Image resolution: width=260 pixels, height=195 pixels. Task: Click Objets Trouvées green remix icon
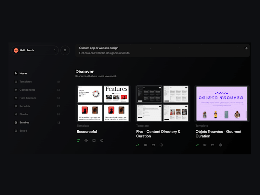click(x=197, y=145)
